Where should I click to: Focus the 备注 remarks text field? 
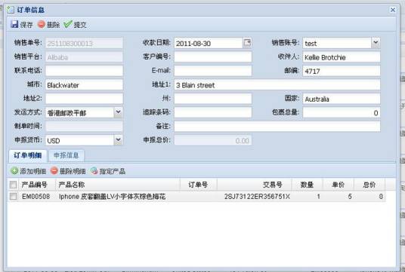click(x=277, y=127)
